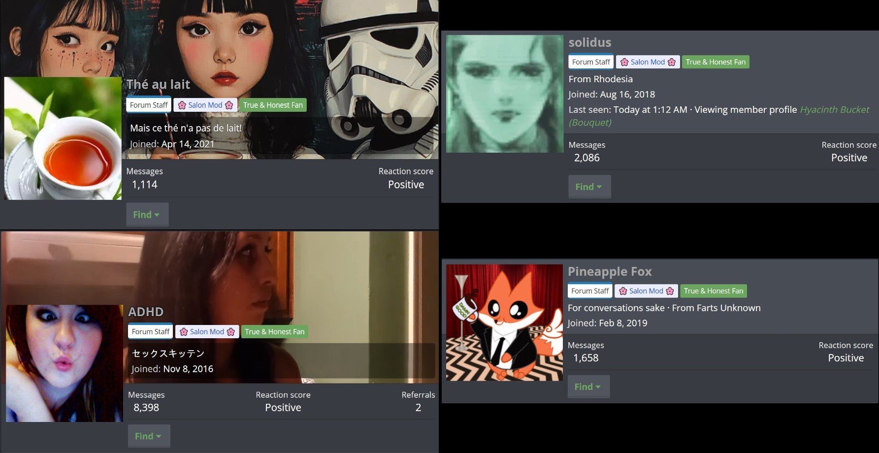
Task: Click True & Honest Fan badge on ADHD card
Action: pyautogui.click(x=274, y=332)
